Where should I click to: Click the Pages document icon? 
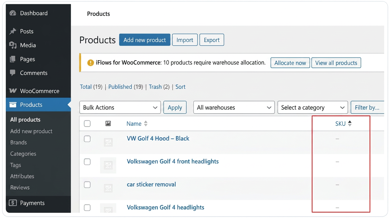[13, 59]
